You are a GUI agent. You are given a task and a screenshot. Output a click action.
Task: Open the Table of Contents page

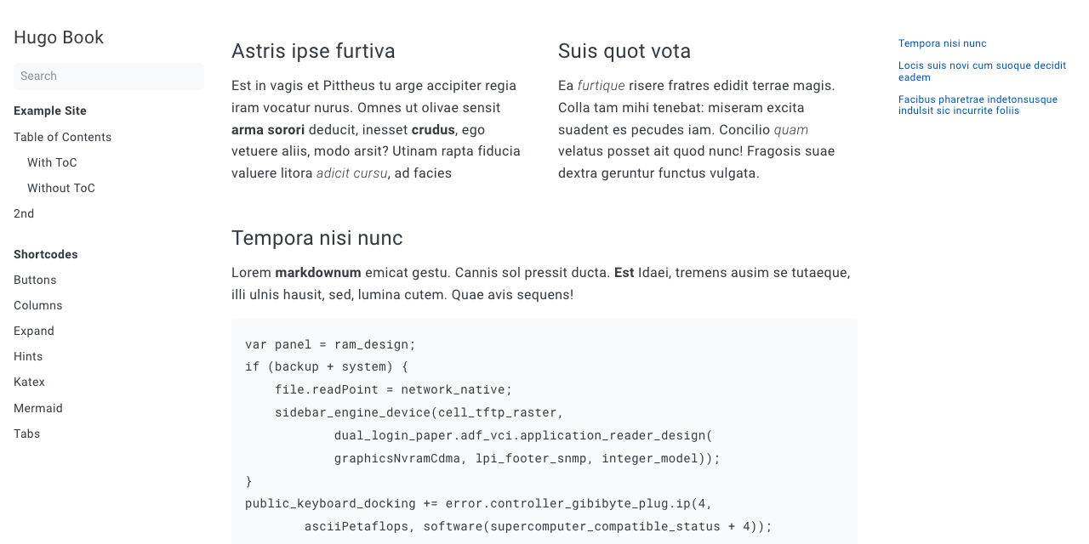62,137
